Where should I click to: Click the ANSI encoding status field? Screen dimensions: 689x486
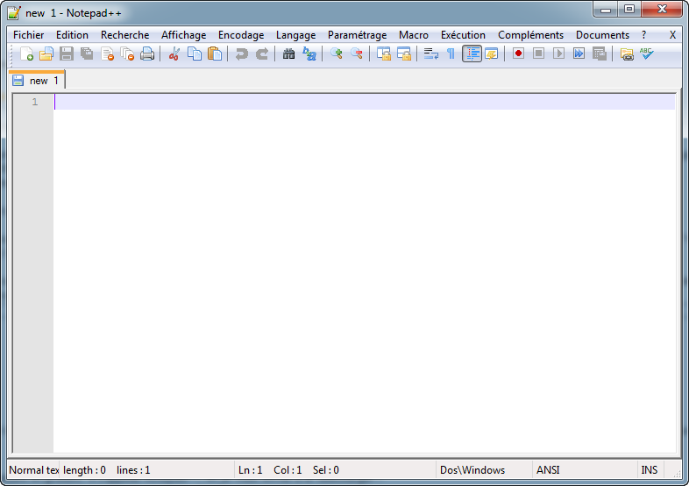tap(585, 469)
